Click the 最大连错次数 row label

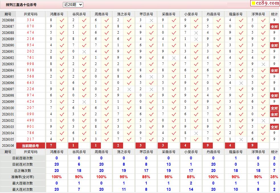click(x=23, y=183)
